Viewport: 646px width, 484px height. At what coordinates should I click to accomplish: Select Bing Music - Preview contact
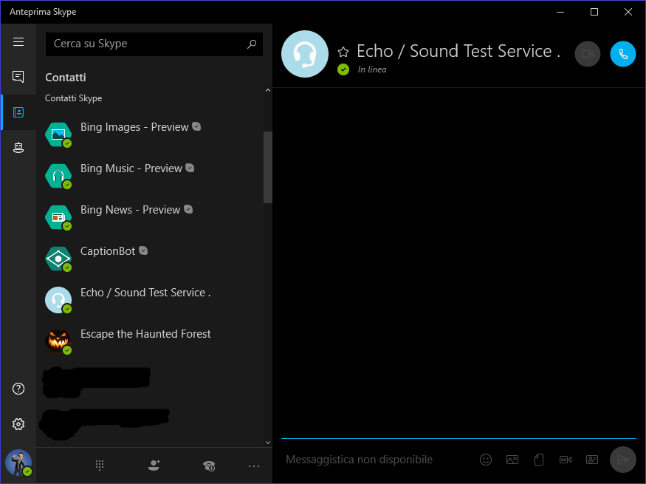150,176
